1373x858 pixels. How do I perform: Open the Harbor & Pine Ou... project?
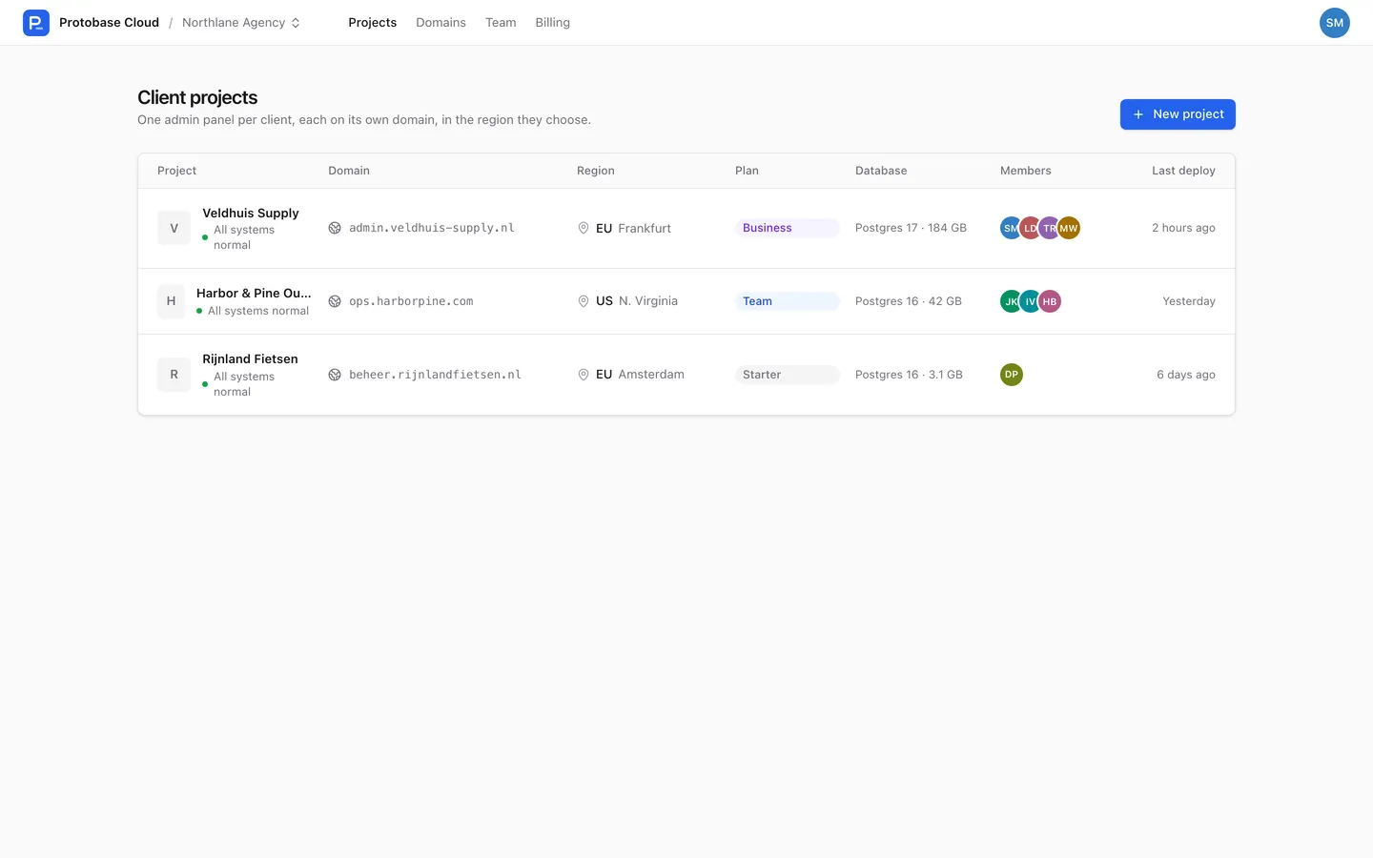pyautogui.click(x=254, y=294)
